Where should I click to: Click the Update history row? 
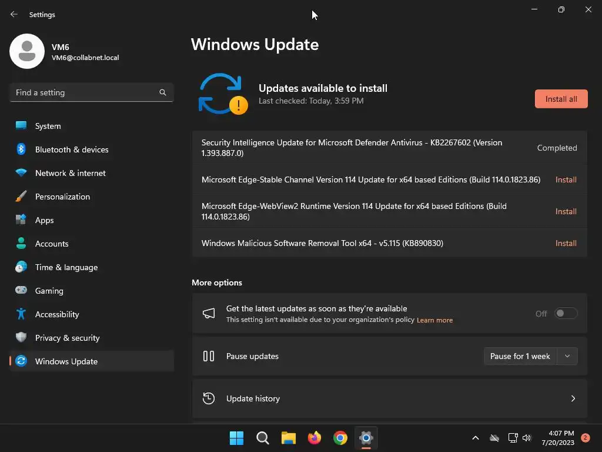pos(389,398)
